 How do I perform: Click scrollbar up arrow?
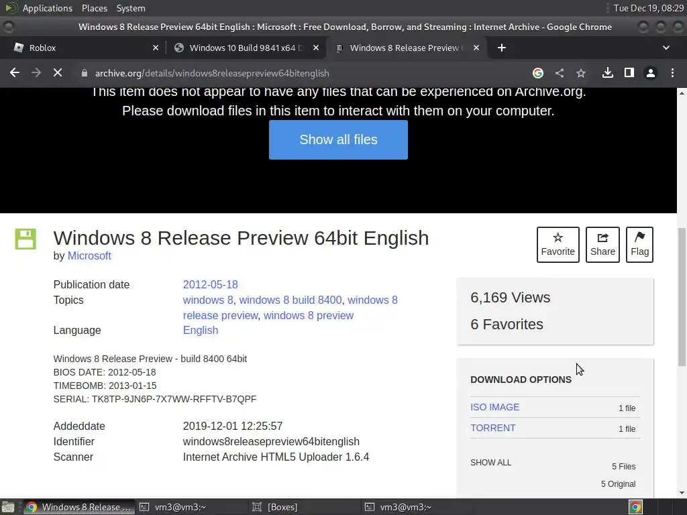(x=682, y=93)
